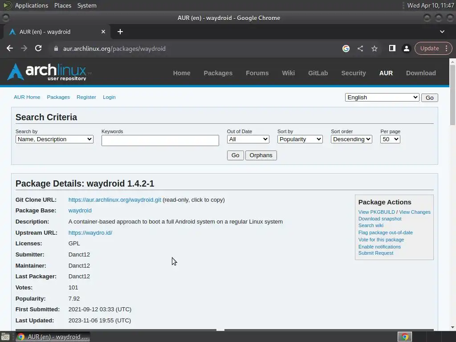Image resolution: width=456 pixels, height=342 pixels.
Task: Click Vote for this package
Action: click(381, 240)
